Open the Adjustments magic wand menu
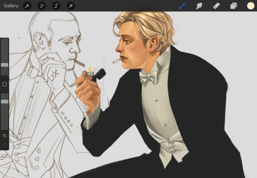 click(41, 6)
